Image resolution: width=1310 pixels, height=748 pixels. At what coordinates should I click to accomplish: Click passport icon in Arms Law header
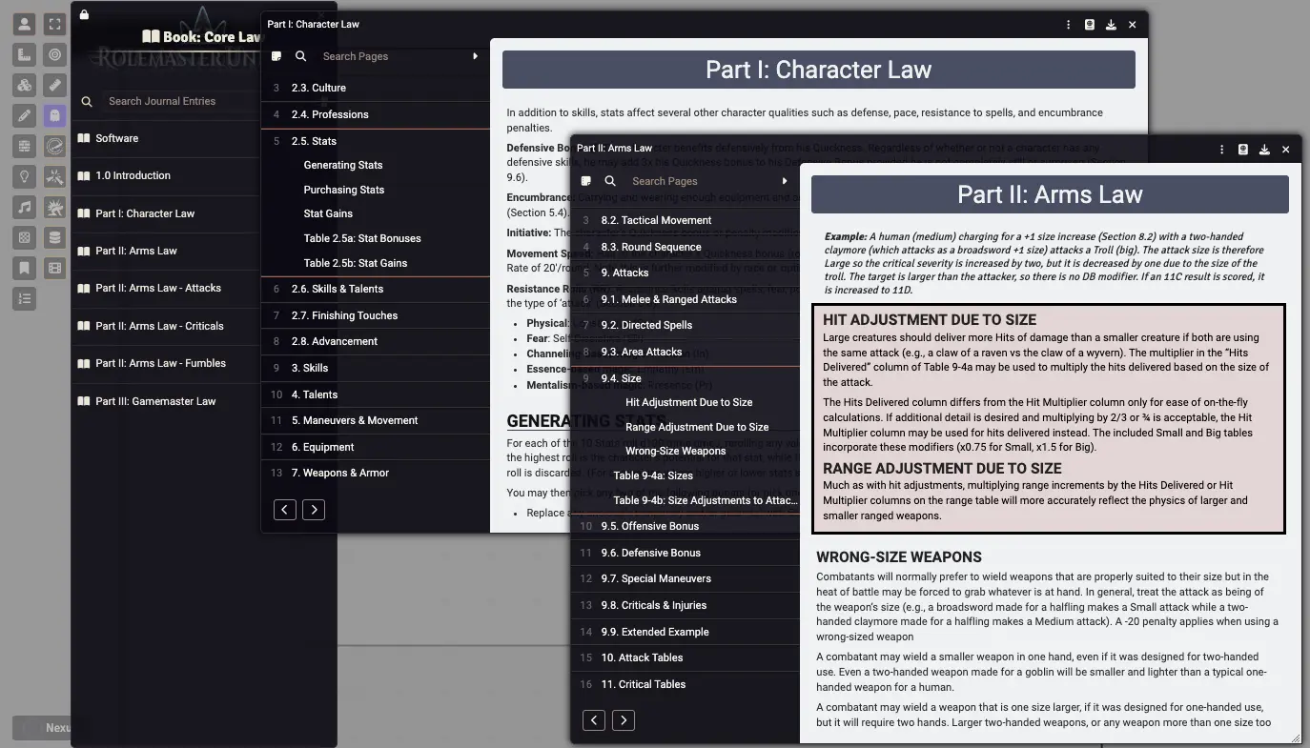(1243, 150)
